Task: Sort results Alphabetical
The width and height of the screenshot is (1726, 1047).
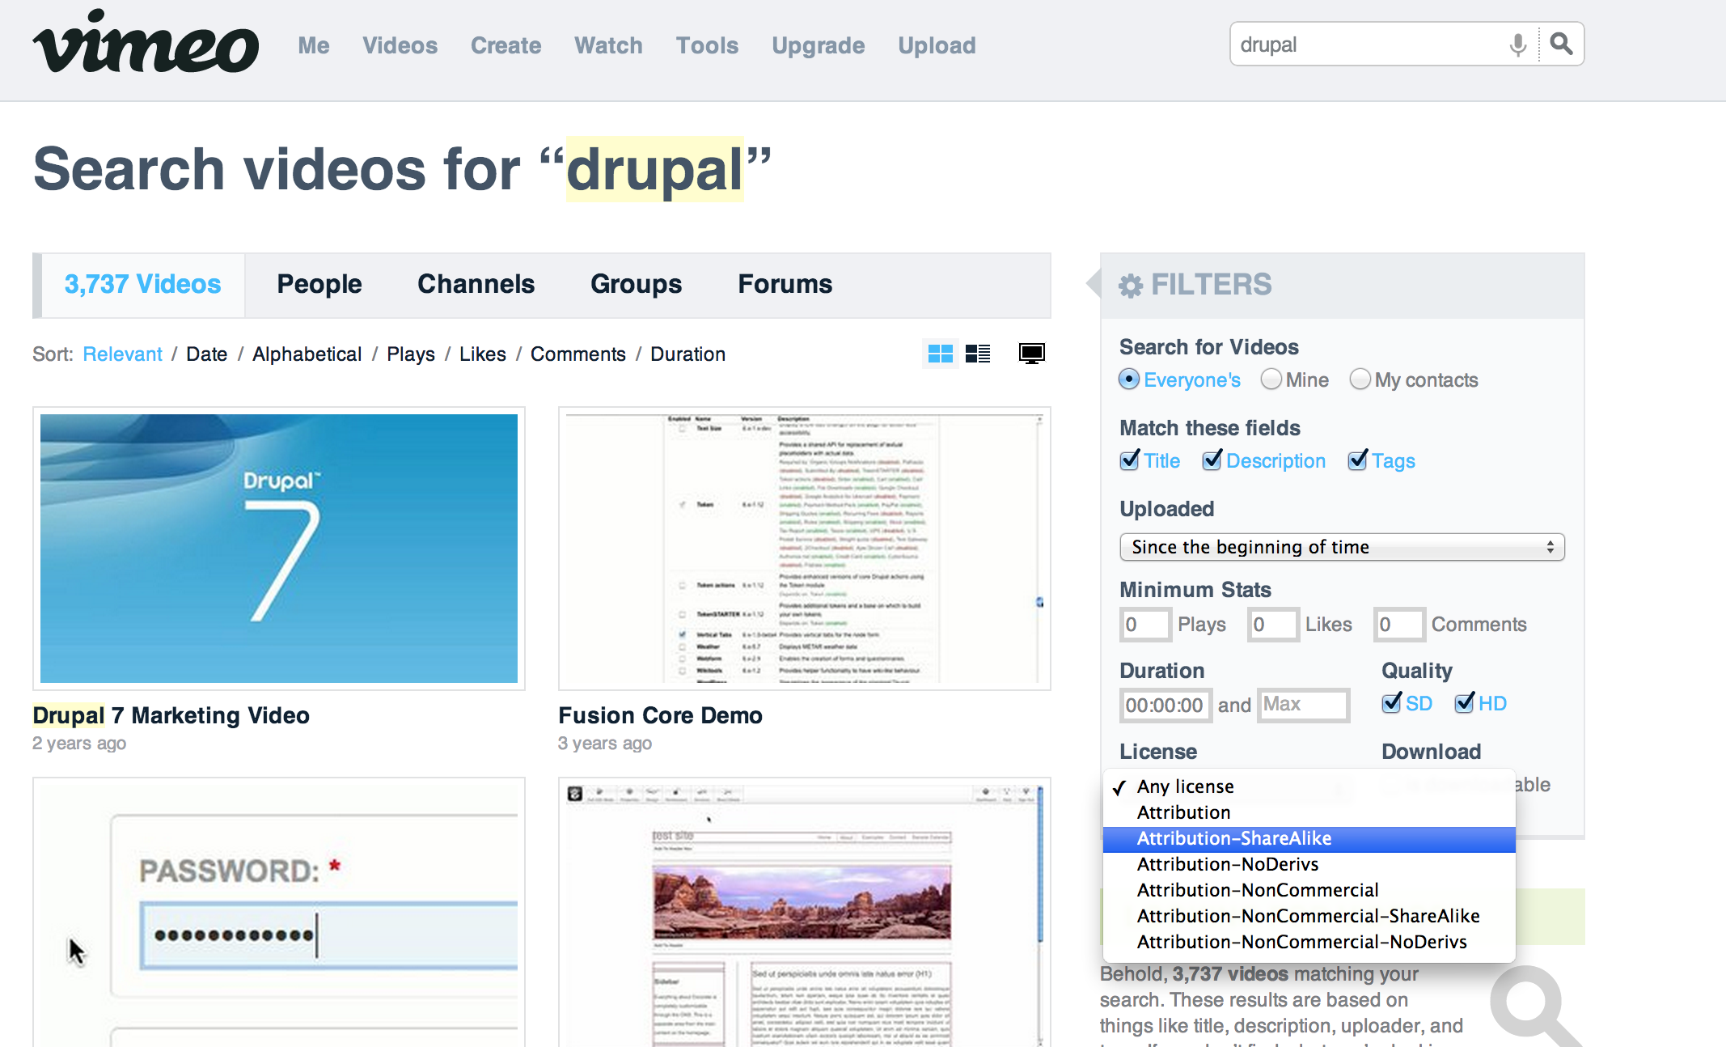Action: coord(307,354)
